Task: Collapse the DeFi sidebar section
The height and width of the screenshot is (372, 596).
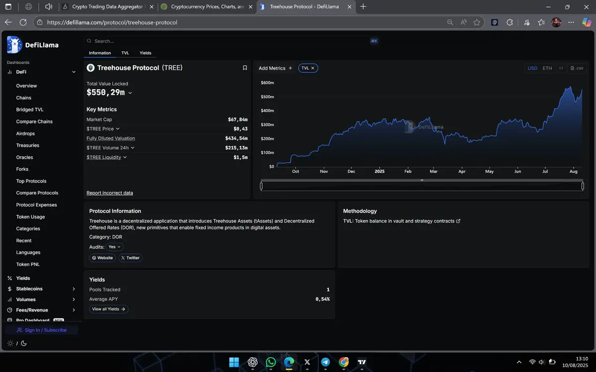Action: (x=74, y=72)
